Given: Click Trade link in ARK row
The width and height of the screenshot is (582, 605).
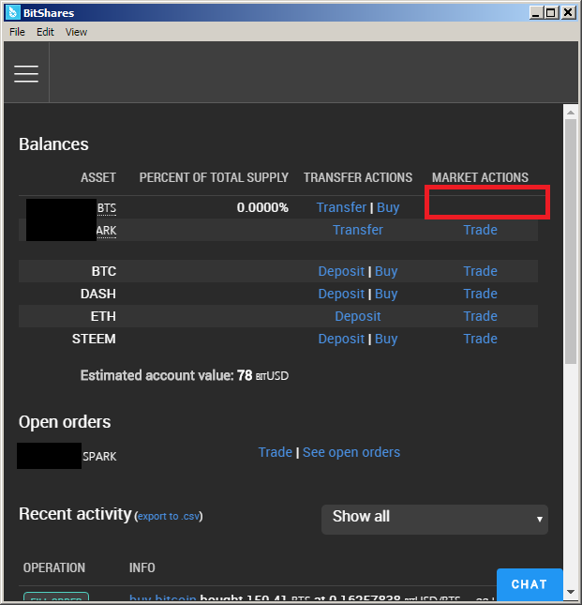Looking at the screenshot, I should click(x=480, y=230).
